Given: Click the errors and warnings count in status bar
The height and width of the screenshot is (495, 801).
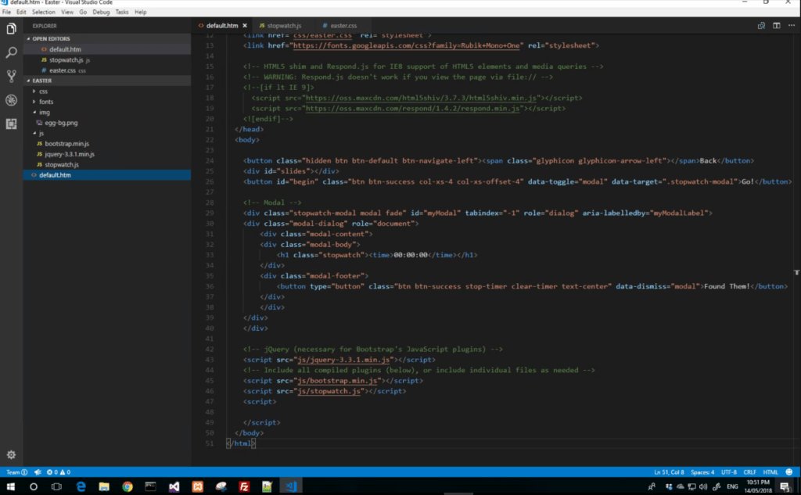Looking at the screenshot, I should pos(58,472).
